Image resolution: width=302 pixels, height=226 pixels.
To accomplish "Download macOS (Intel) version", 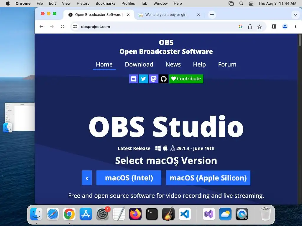I will pyautogui.click(x=129, y=178).
